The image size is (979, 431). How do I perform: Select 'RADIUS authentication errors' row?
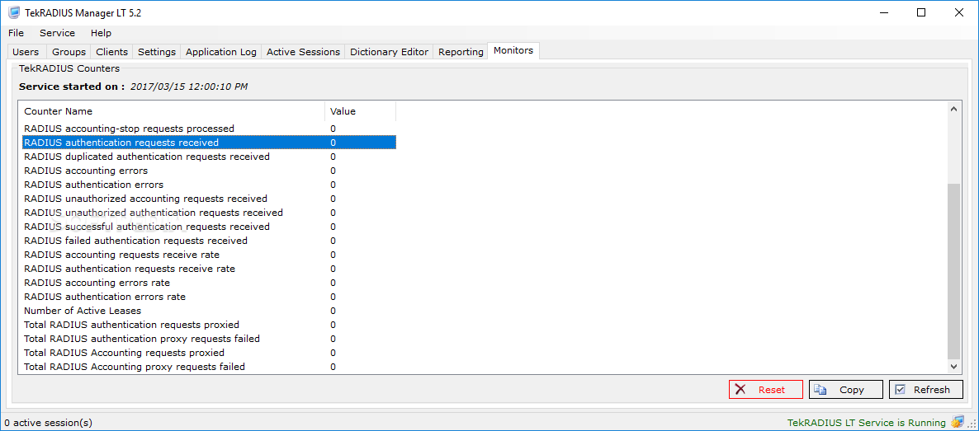tap(209, 185)
